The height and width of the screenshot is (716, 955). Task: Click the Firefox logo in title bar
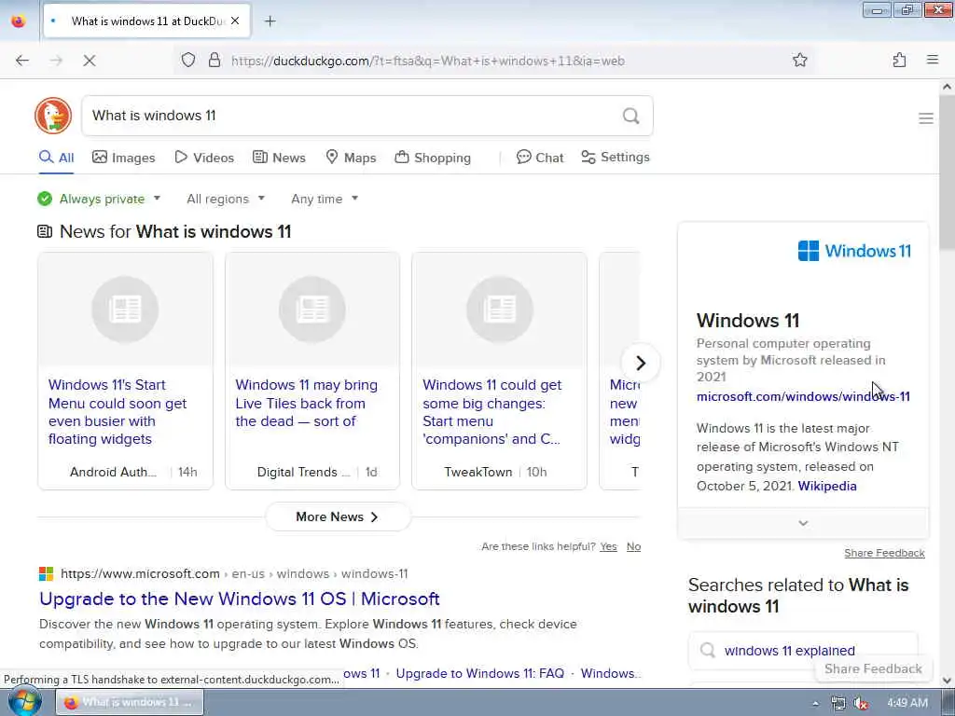pyautogui.click(x=19, y=21)
